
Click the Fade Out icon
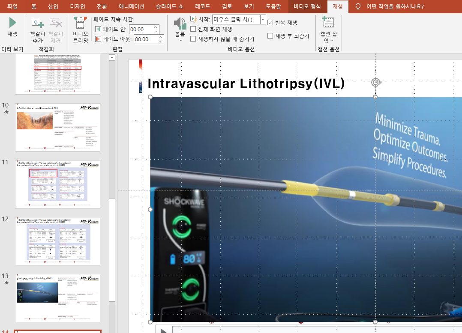tap(98, 39)
